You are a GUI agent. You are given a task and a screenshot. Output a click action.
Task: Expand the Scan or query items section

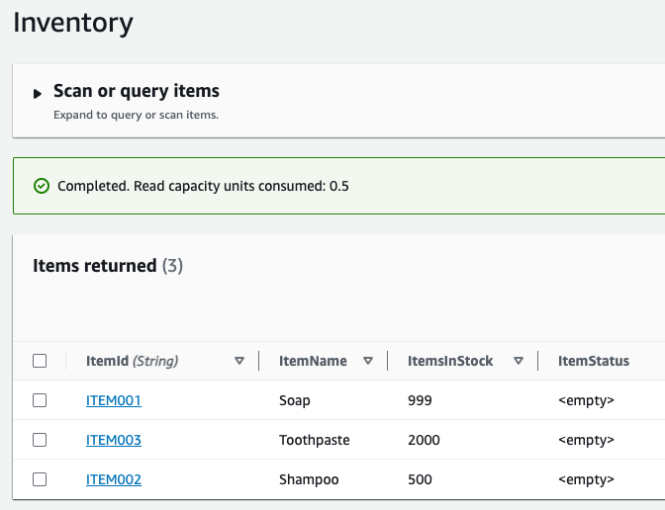point(38,93)
